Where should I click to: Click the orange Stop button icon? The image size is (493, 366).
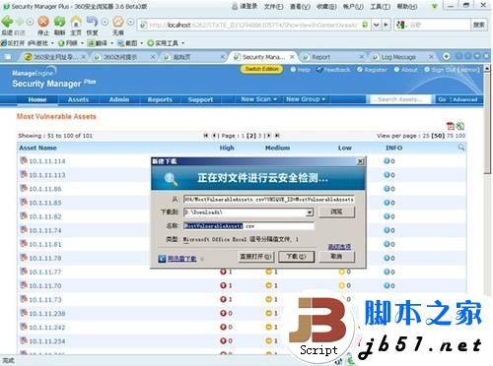(43, 22)
